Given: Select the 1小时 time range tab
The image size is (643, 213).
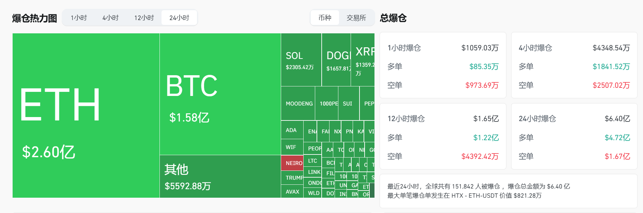Looking at the screenshot, I should tap(79, 18).
